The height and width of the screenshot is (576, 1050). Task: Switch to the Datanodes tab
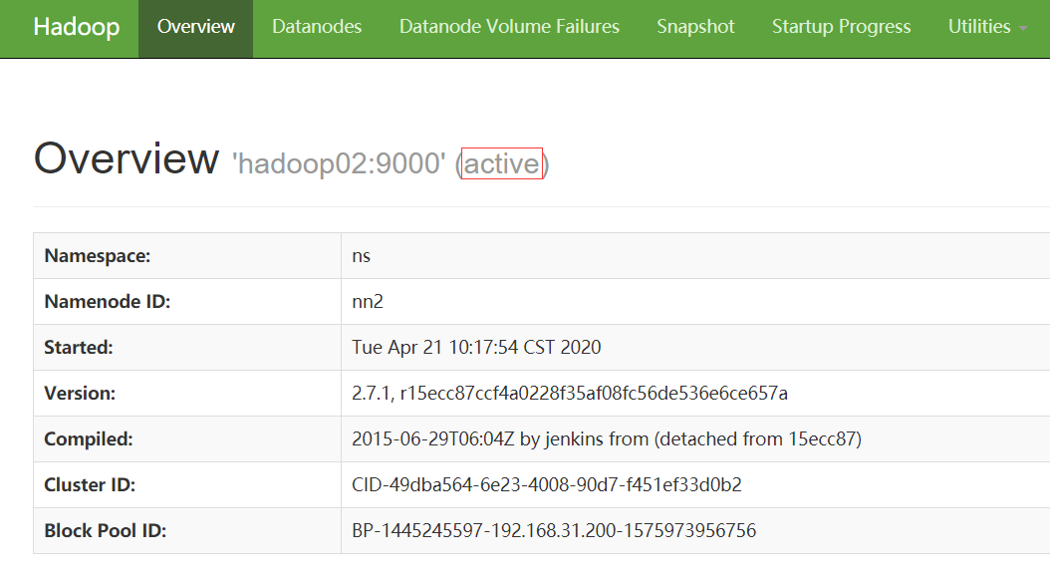[317, 28]
